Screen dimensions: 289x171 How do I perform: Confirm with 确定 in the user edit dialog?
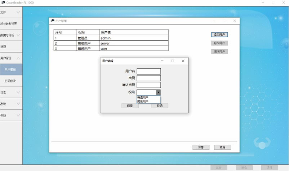[x=130, y=106]
